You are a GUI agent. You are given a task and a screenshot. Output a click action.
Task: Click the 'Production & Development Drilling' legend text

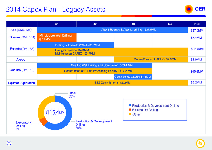click(156, 106)
